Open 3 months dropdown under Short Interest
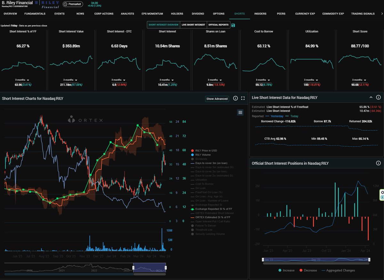This screenshot has width=384, height=280. click(167, 80)
